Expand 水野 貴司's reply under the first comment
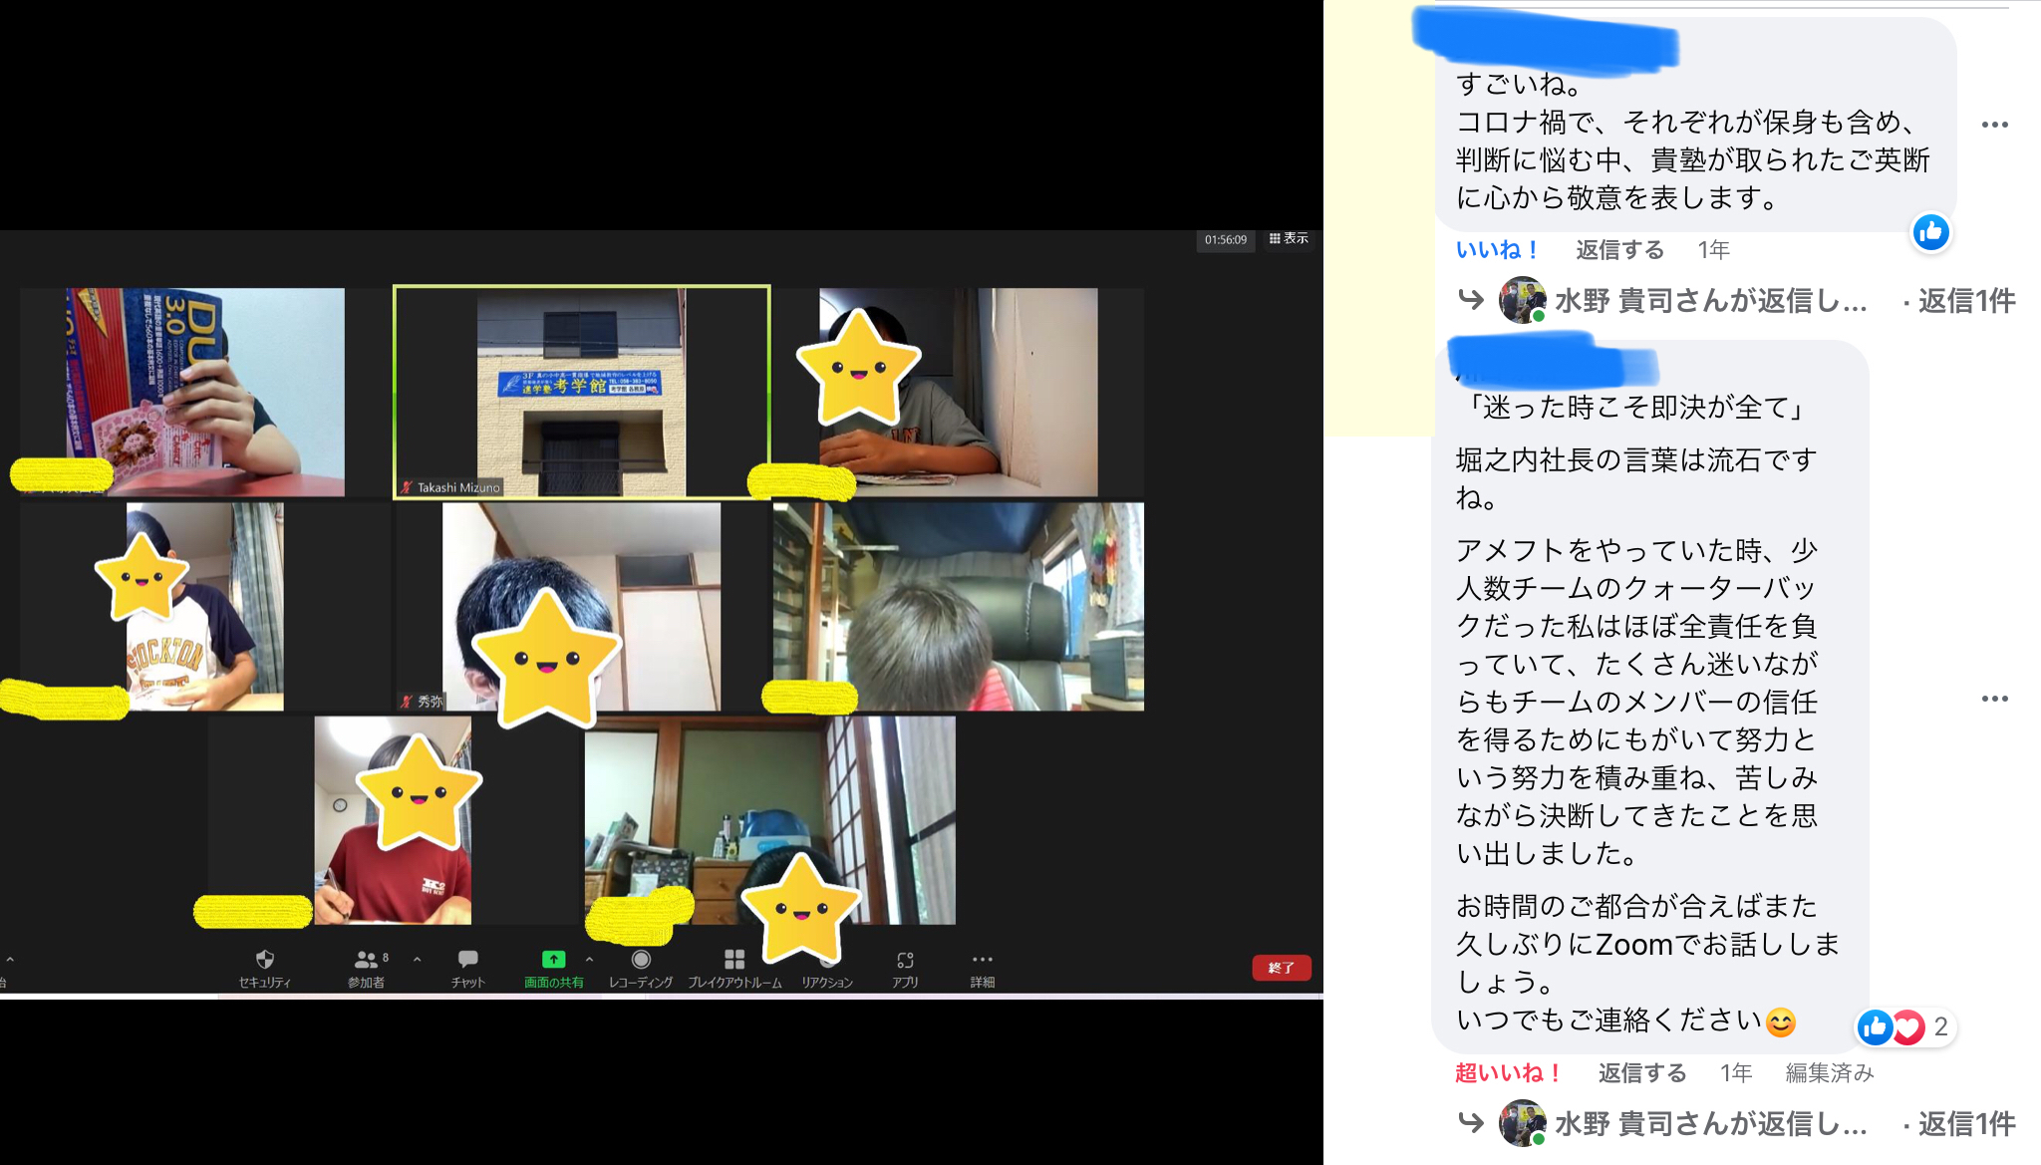Screen dimensions: 2041x1165 tap(1710, 300)
